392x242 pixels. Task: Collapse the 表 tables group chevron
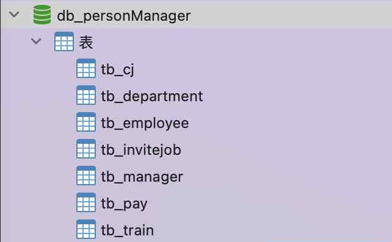[36, 41]
